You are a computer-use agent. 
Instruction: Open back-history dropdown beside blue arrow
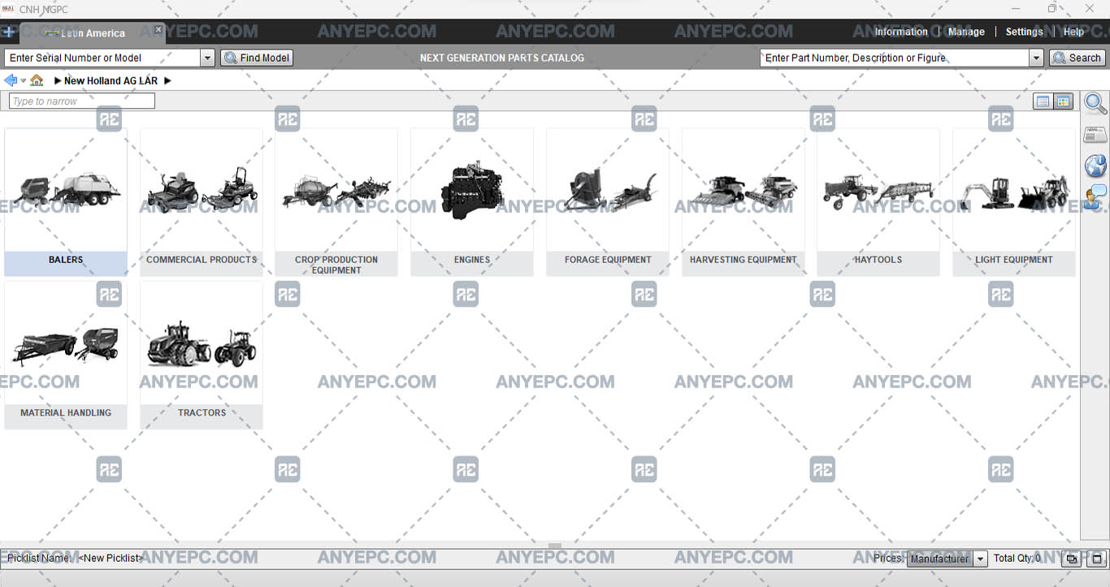click(23, 81)
